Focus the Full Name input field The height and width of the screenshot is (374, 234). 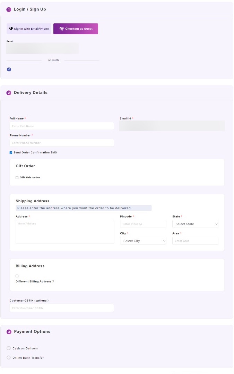point(62,126)
